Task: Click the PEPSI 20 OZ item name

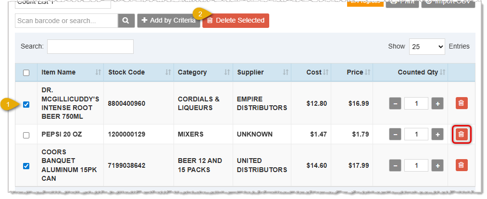Action: point(62,135)
